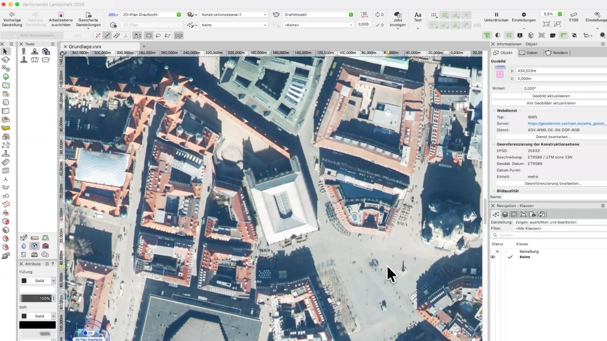Toggle snap to object
Viewport: 607px width, 341px height.
pos(445,15)
